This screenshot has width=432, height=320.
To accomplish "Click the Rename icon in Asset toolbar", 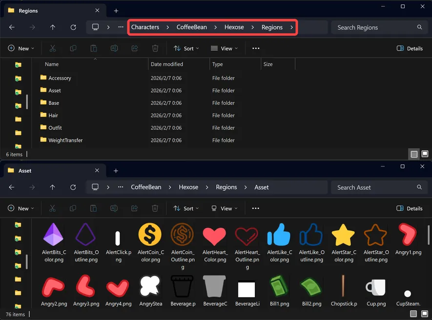I will 114,208.
